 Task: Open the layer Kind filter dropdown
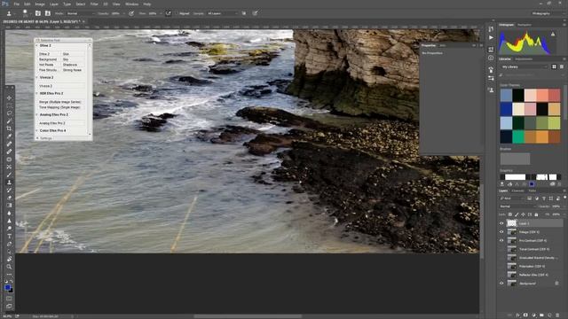pyautogui.click(x=512, y=198)
